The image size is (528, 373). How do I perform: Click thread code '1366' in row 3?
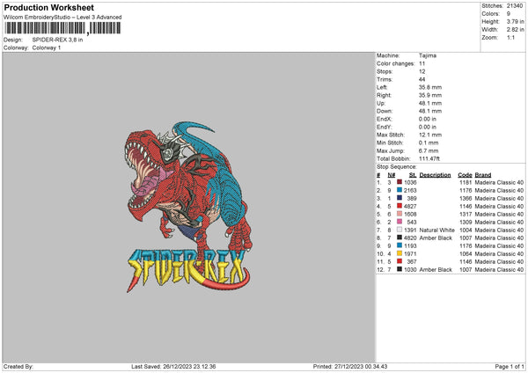[x=466, y=198]
